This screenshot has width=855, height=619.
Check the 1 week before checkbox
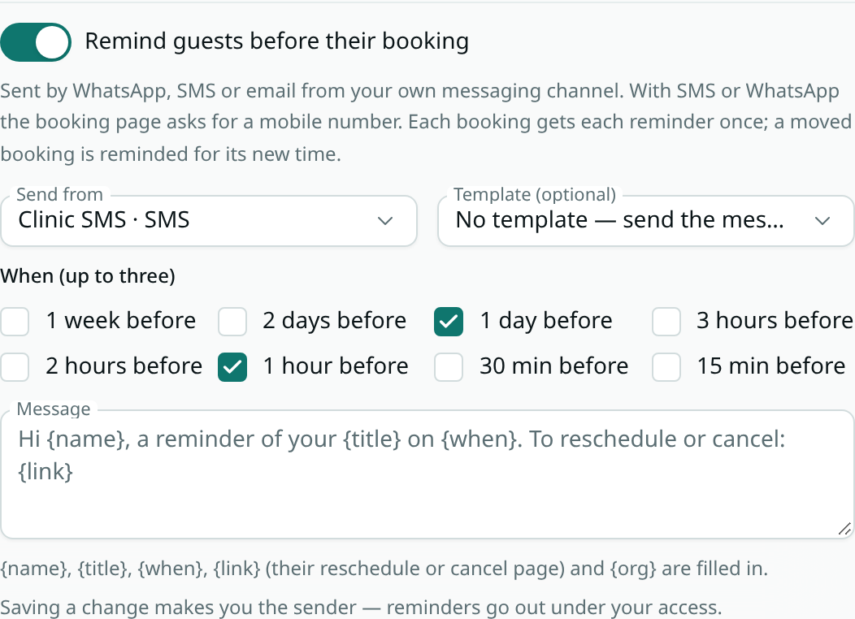(x=15, y=322)
